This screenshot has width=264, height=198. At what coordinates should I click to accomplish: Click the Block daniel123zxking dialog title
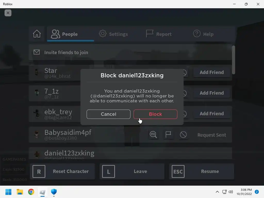(x=132, y=76)
